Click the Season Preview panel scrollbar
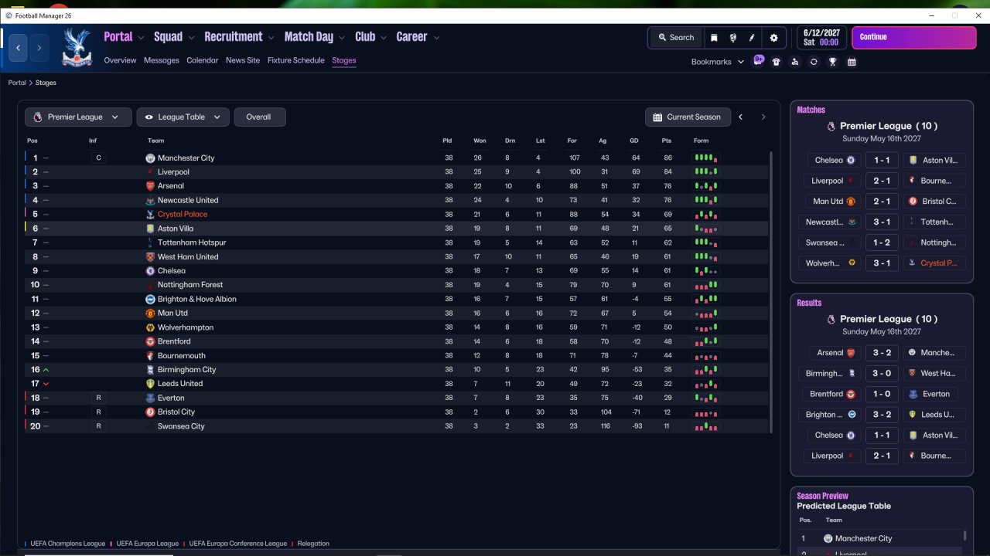The image size is (990, 556). [965, 535]
